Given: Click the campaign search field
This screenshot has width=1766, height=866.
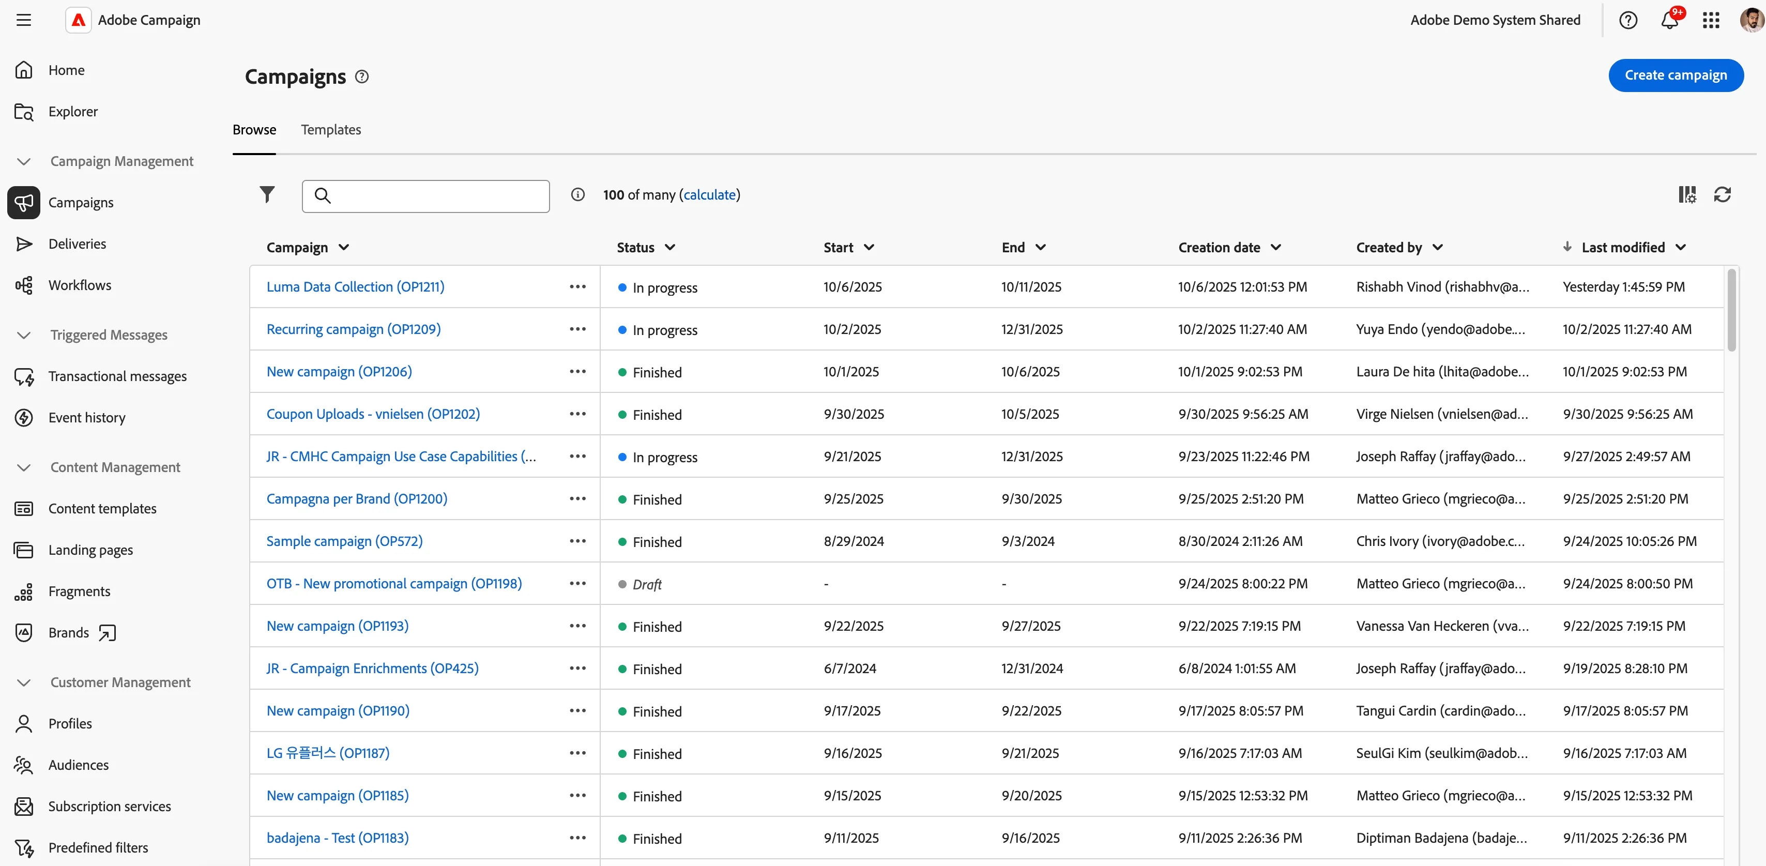Looking at the screenshot, I should click(426, 196).
